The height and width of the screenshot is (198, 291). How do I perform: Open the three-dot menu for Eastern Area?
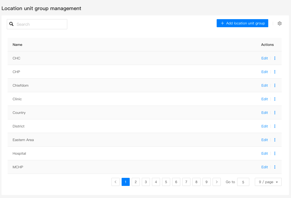[275, 140]
